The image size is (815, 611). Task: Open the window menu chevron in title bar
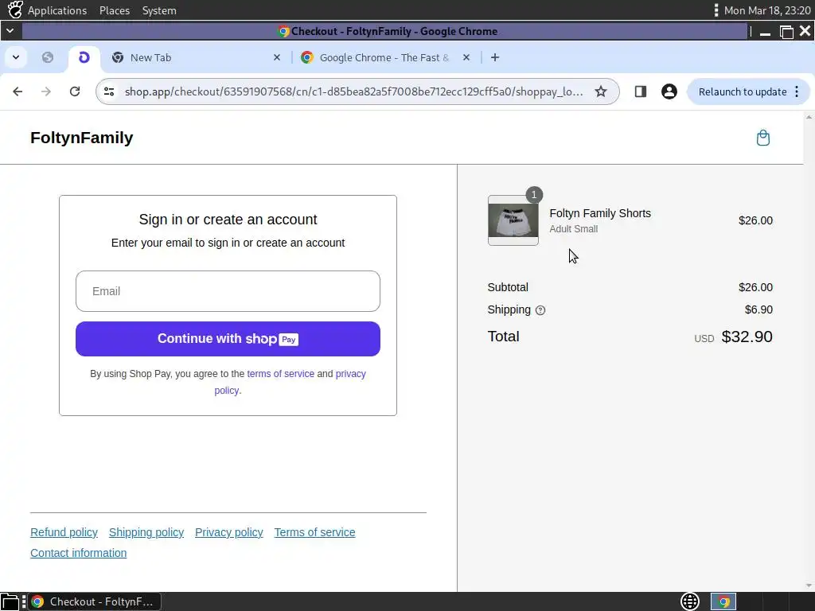pos(10,31)
